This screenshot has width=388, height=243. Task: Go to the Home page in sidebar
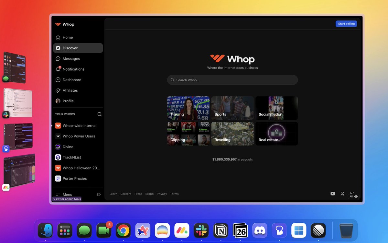tap(78, 37)
